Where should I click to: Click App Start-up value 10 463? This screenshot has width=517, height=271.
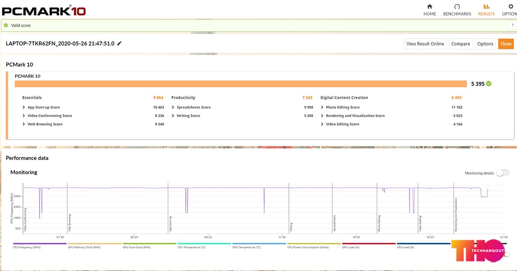[159, 107]
